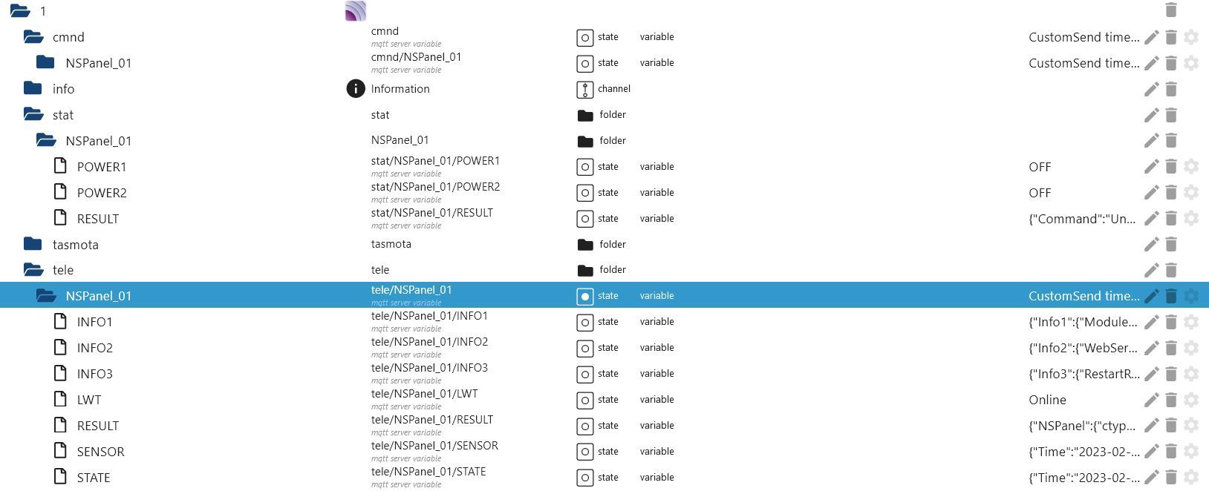1209x491 pixels.
Task: Collapse the root folder 1
Action: (x=20, y=10)
